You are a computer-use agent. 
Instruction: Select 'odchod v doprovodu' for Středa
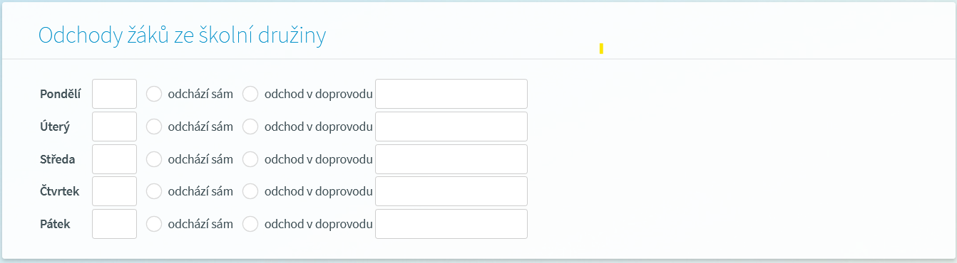coord(250,159)
